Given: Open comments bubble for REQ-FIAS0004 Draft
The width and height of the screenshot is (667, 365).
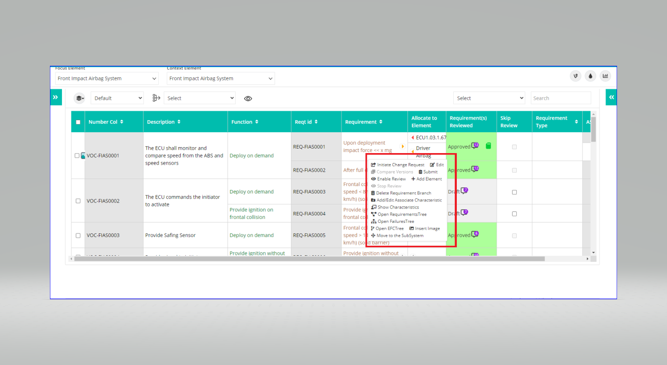Looking at the screenshot, I should [465, 212].
